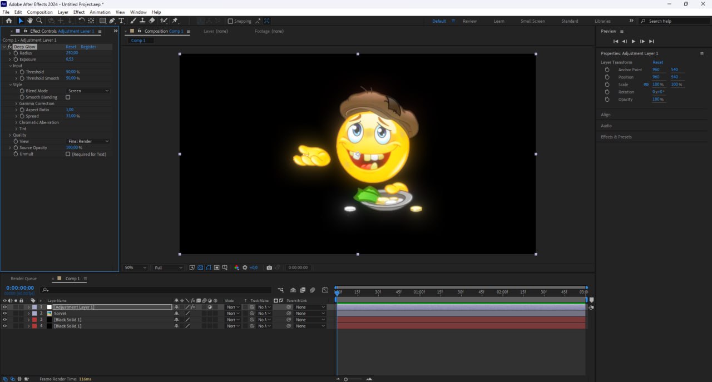The width and height of the screenshot is (712, 382).
Task: Jump to first frame in Preview panel
Action: 616,41
